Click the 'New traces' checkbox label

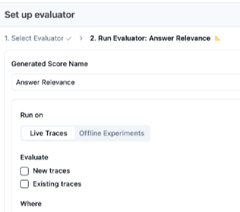(51, 171)
